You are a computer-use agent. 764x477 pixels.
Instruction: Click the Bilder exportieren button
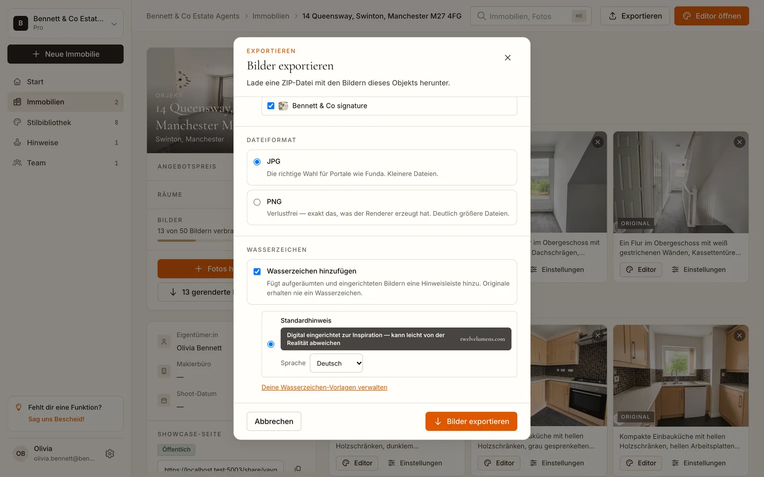click(471, 421)
